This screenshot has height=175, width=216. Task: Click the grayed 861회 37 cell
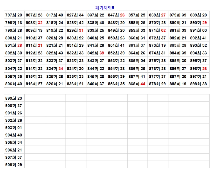(x=137, y=45)
